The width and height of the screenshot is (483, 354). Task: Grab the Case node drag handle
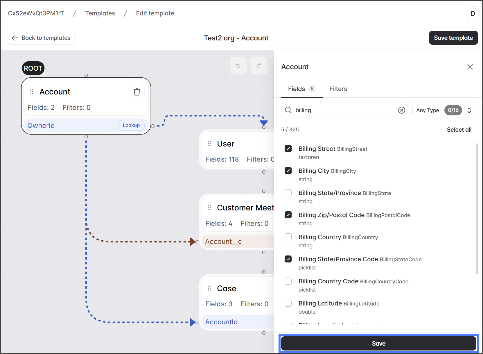209,288
